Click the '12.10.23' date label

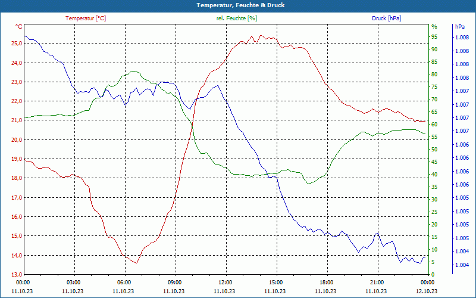(x=427, y=291)
